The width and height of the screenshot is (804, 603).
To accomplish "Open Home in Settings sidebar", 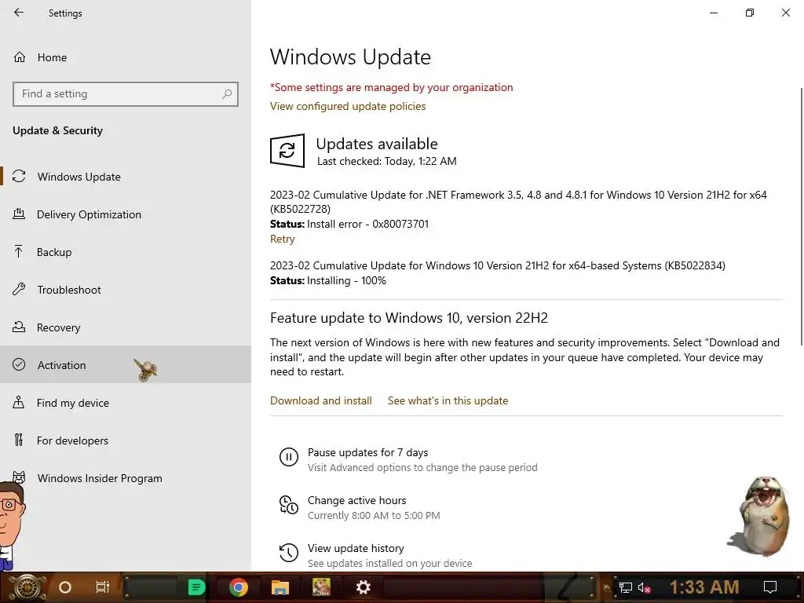I will pyautogui.click(x=126, y=57).
